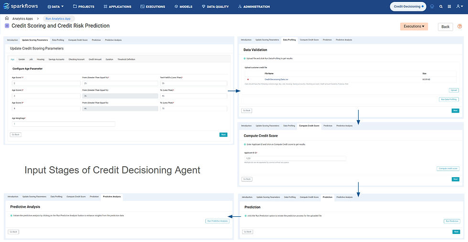Click Go Back in the Data Validation panel
The width and height of the screenshot is (468, 242).
246,111
